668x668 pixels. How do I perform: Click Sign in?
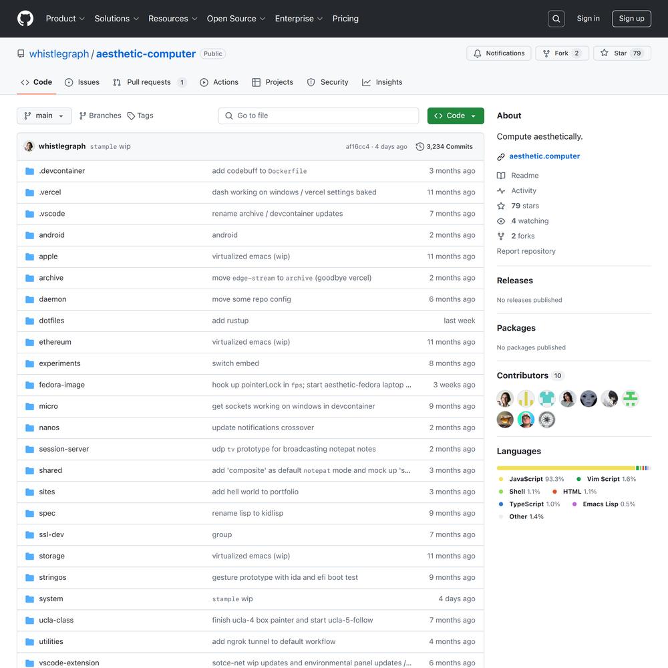588,19
